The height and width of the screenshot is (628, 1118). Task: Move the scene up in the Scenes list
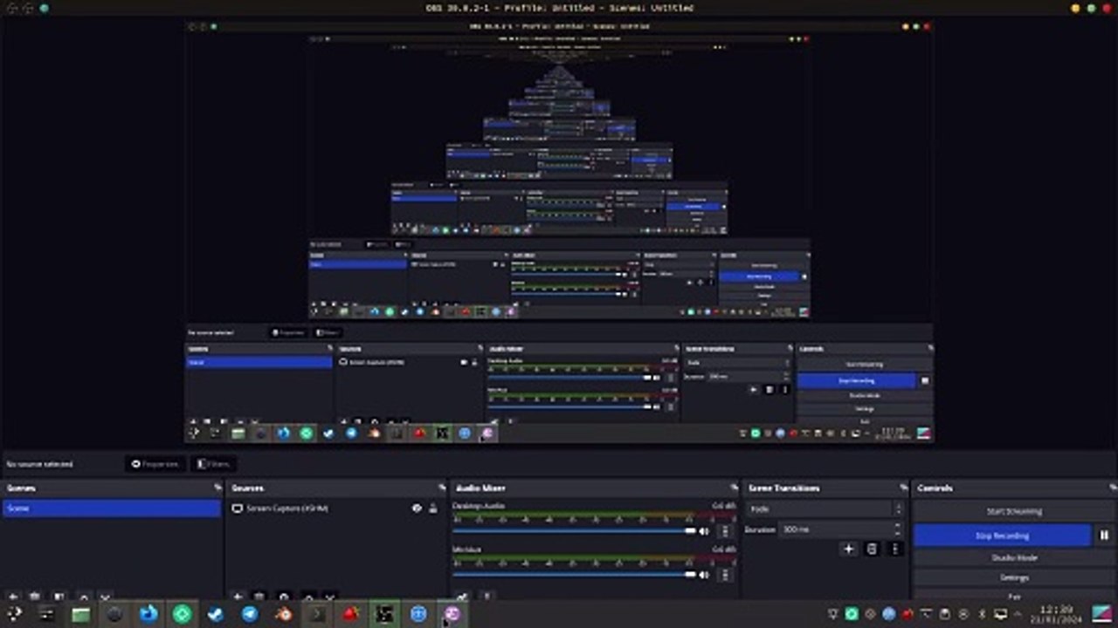(x=83, y=597)
